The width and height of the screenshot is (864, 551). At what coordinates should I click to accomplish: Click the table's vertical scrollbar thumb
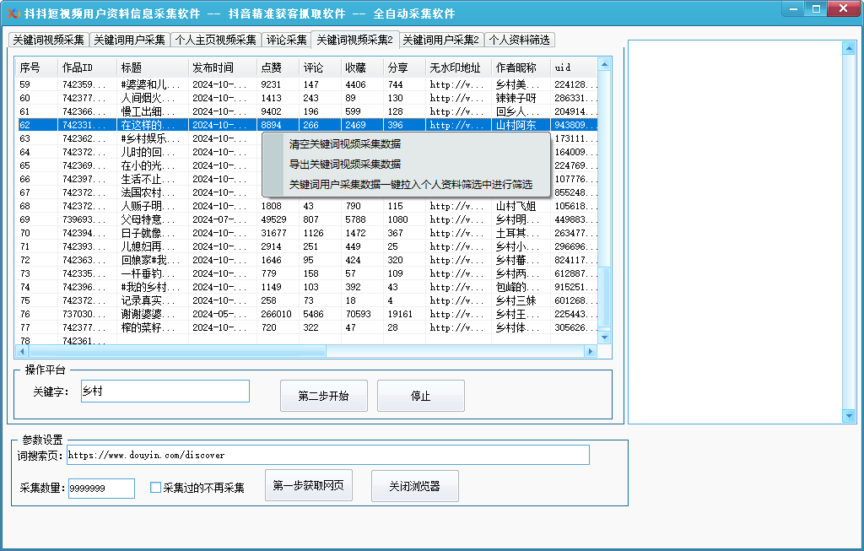click(604, 298)
